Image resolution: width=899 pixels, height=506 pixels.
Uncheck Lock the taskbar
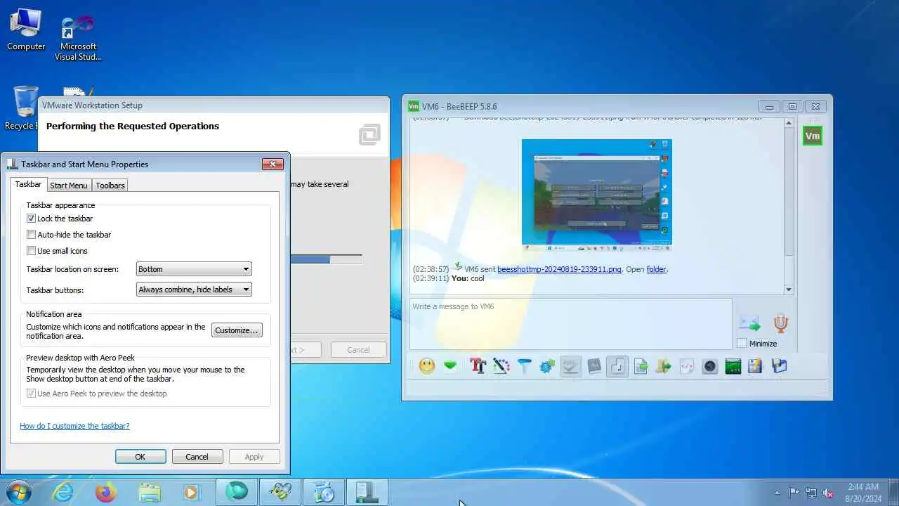click(x=31, y=219)
